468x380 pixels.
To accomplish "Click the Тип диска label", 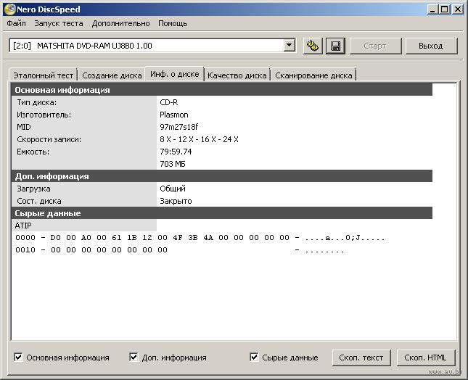I will tap(37, 102).
